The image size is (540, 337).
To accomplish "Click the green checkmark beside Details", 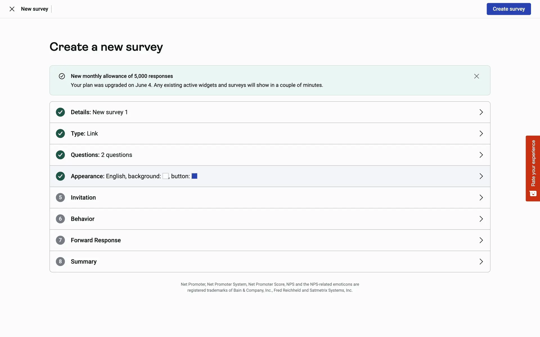I will tap(60, 112).
